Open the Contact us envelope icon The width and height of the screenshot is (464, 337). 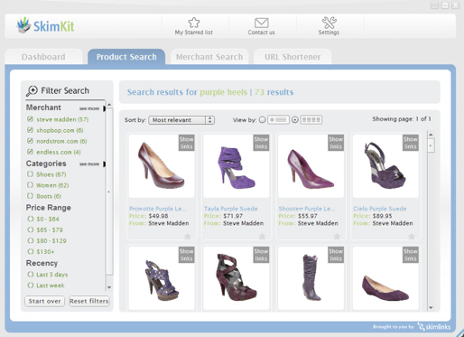click(261, 23)
